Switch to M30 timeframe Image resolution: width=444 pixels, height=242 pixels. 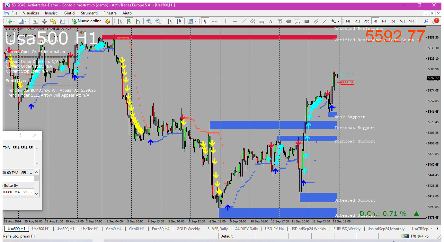coord(366,21)
